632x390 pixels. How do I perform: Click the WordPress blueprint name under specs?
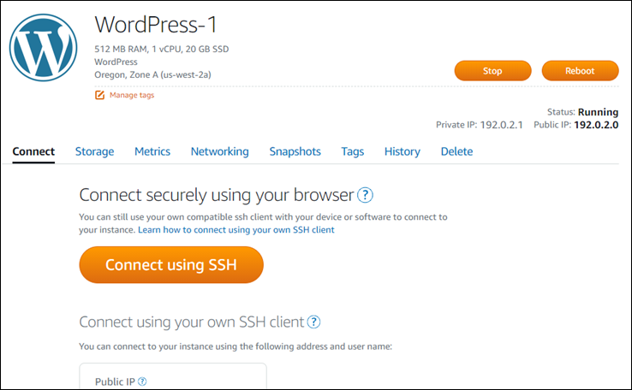coord(116,62)
